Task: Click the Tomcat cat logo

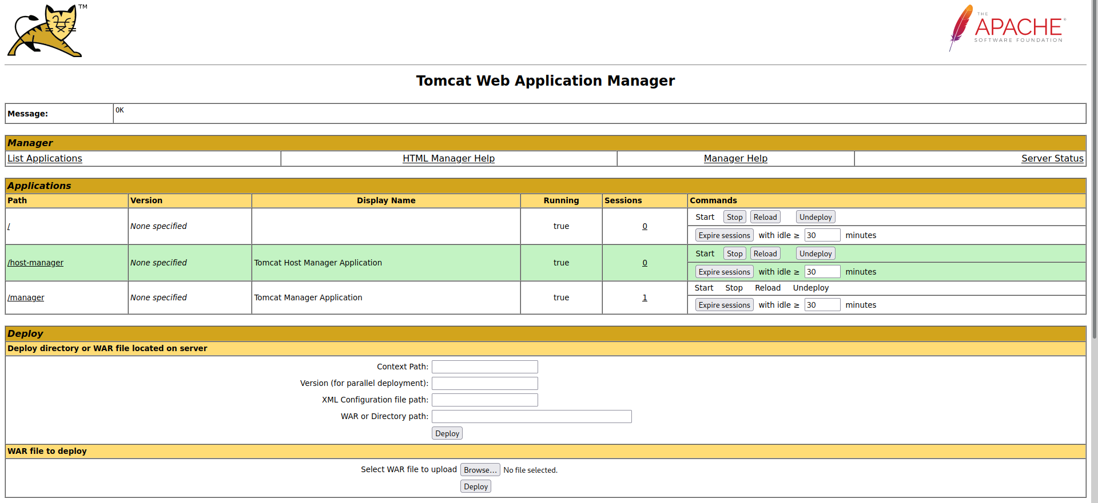Action: (46, 30)
